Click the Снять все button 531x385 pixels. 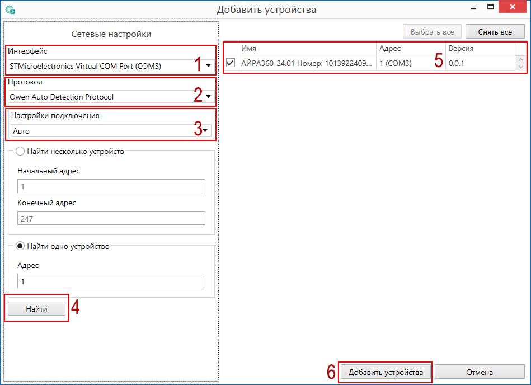[x=495, y=32]
